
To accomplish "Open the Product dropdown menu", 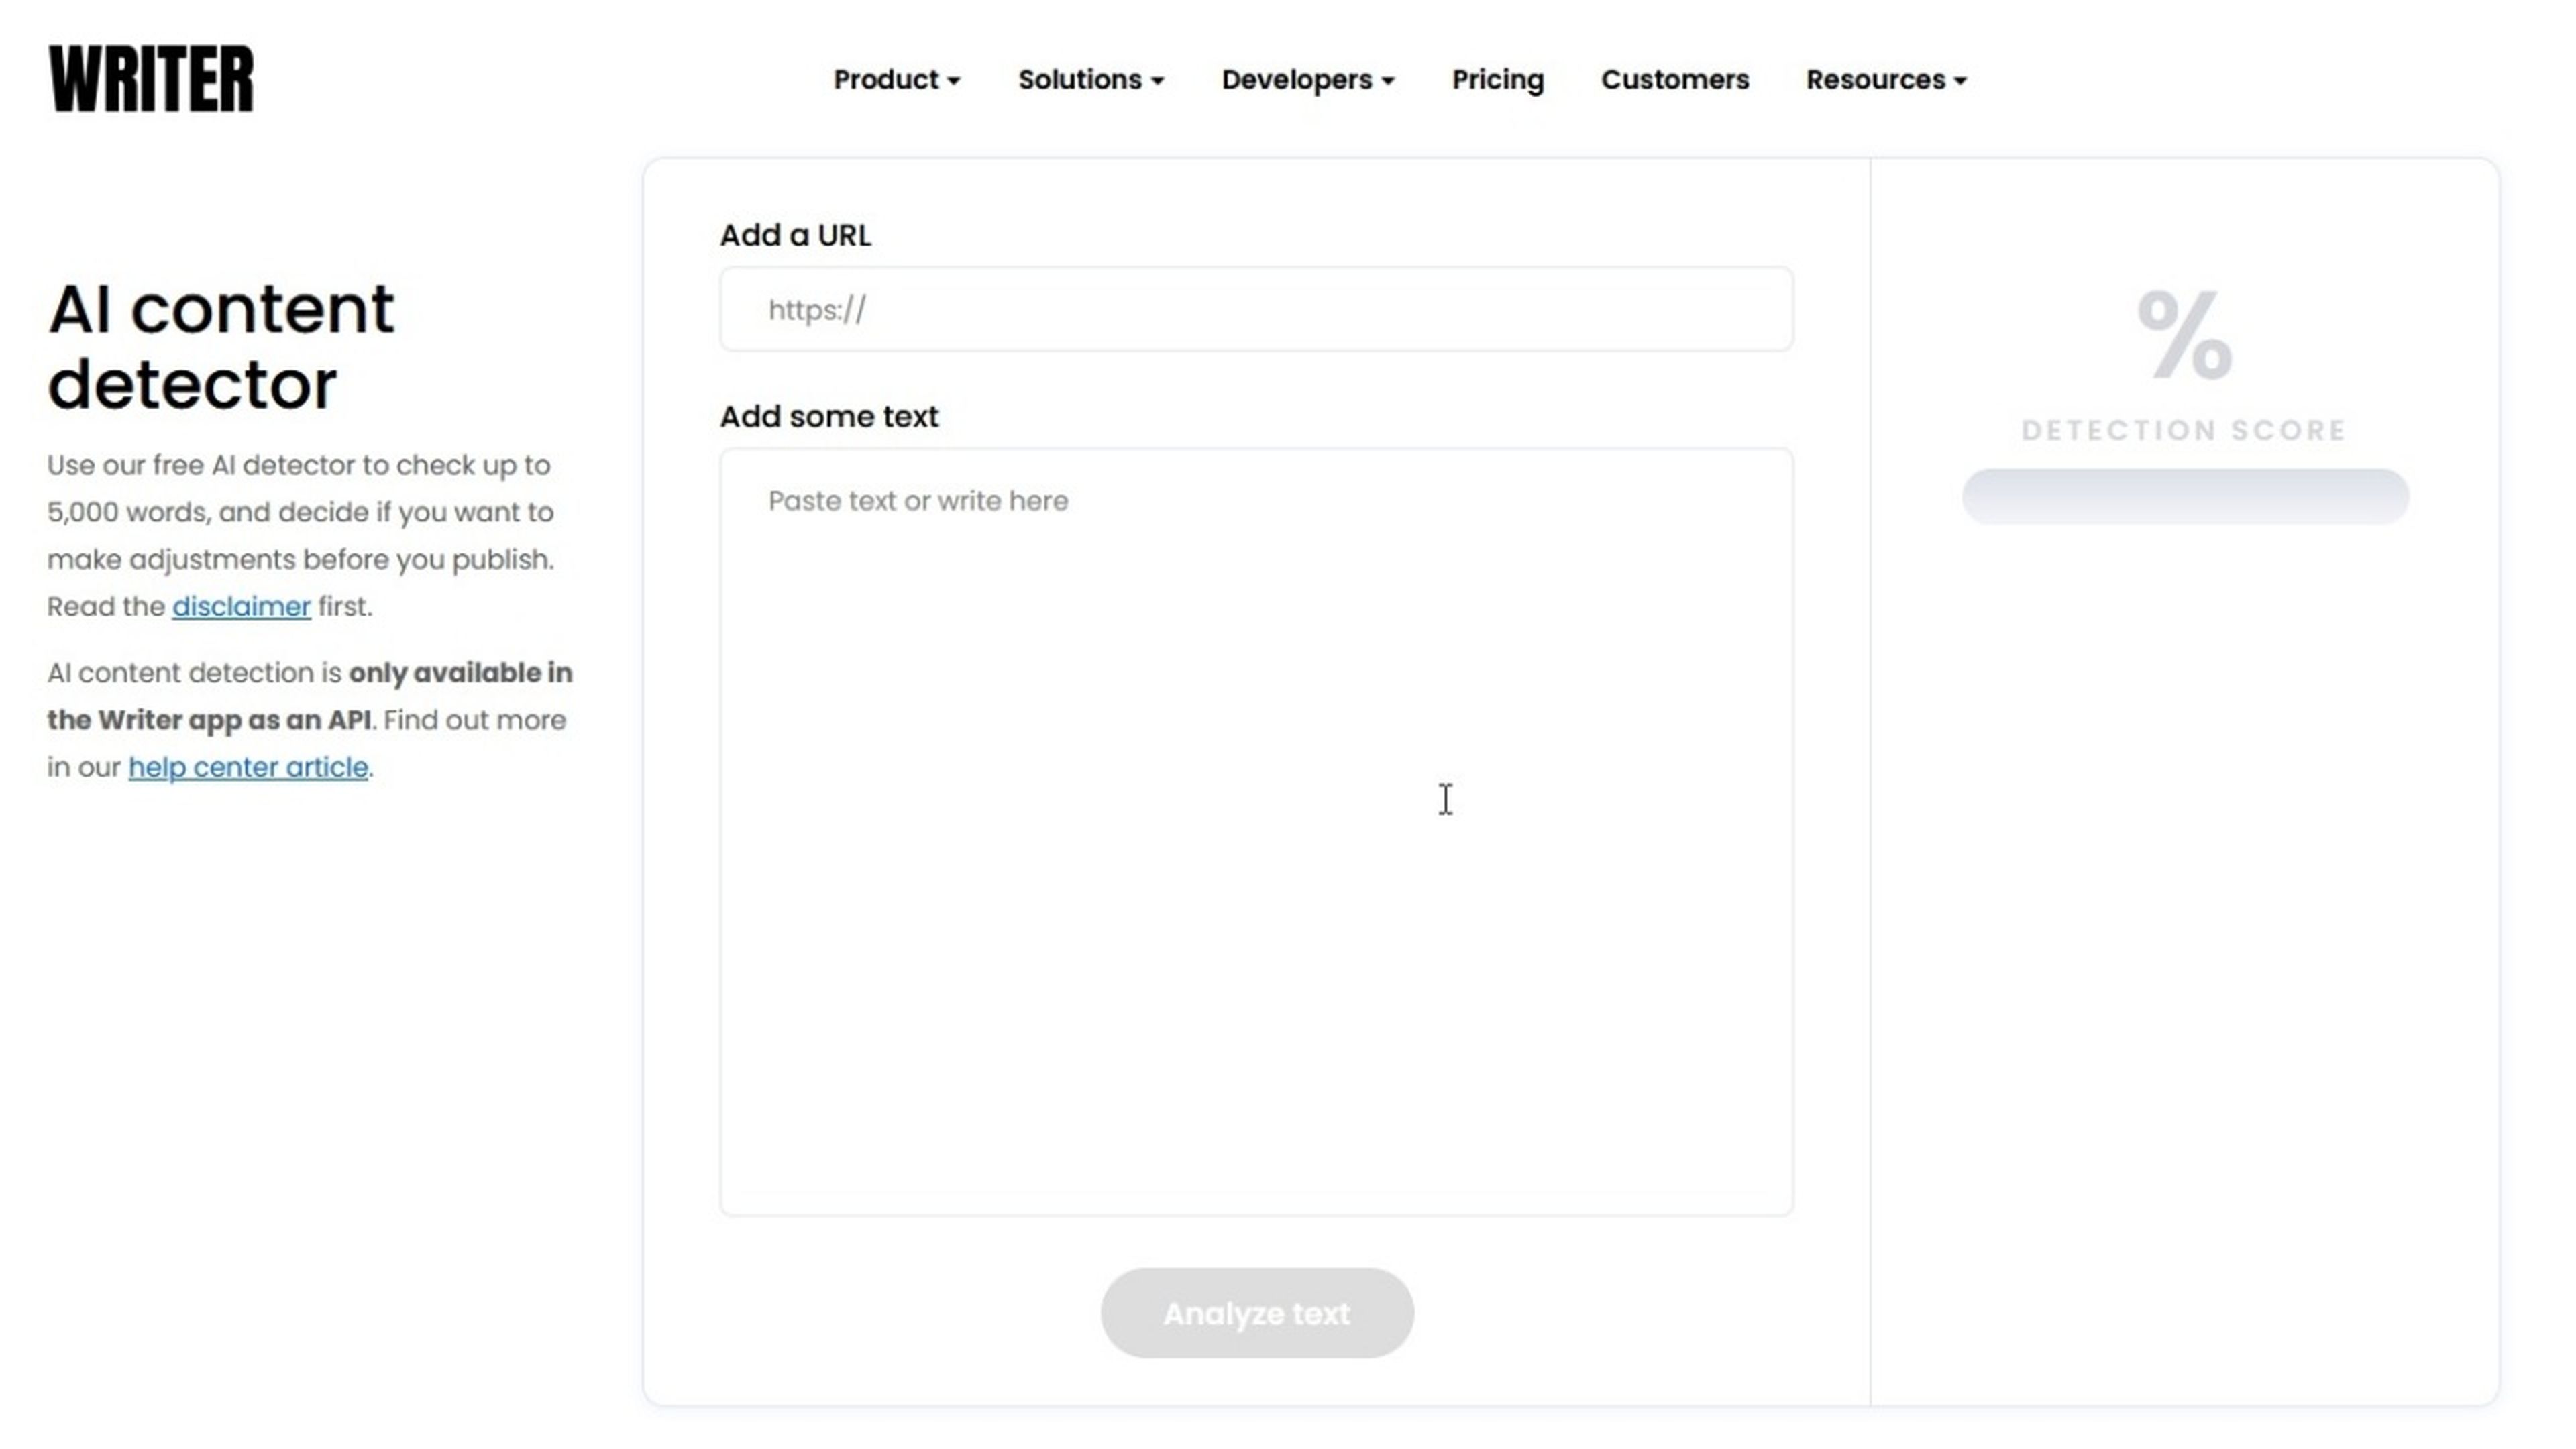I will click(x=896, y=79).
